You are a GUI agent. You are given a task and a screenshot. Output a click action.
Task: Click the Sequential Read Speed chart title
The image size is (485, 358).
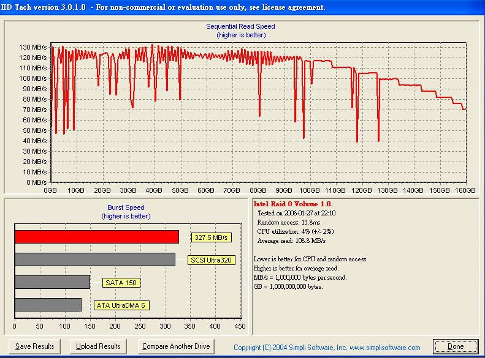click(x=240, y=27)
